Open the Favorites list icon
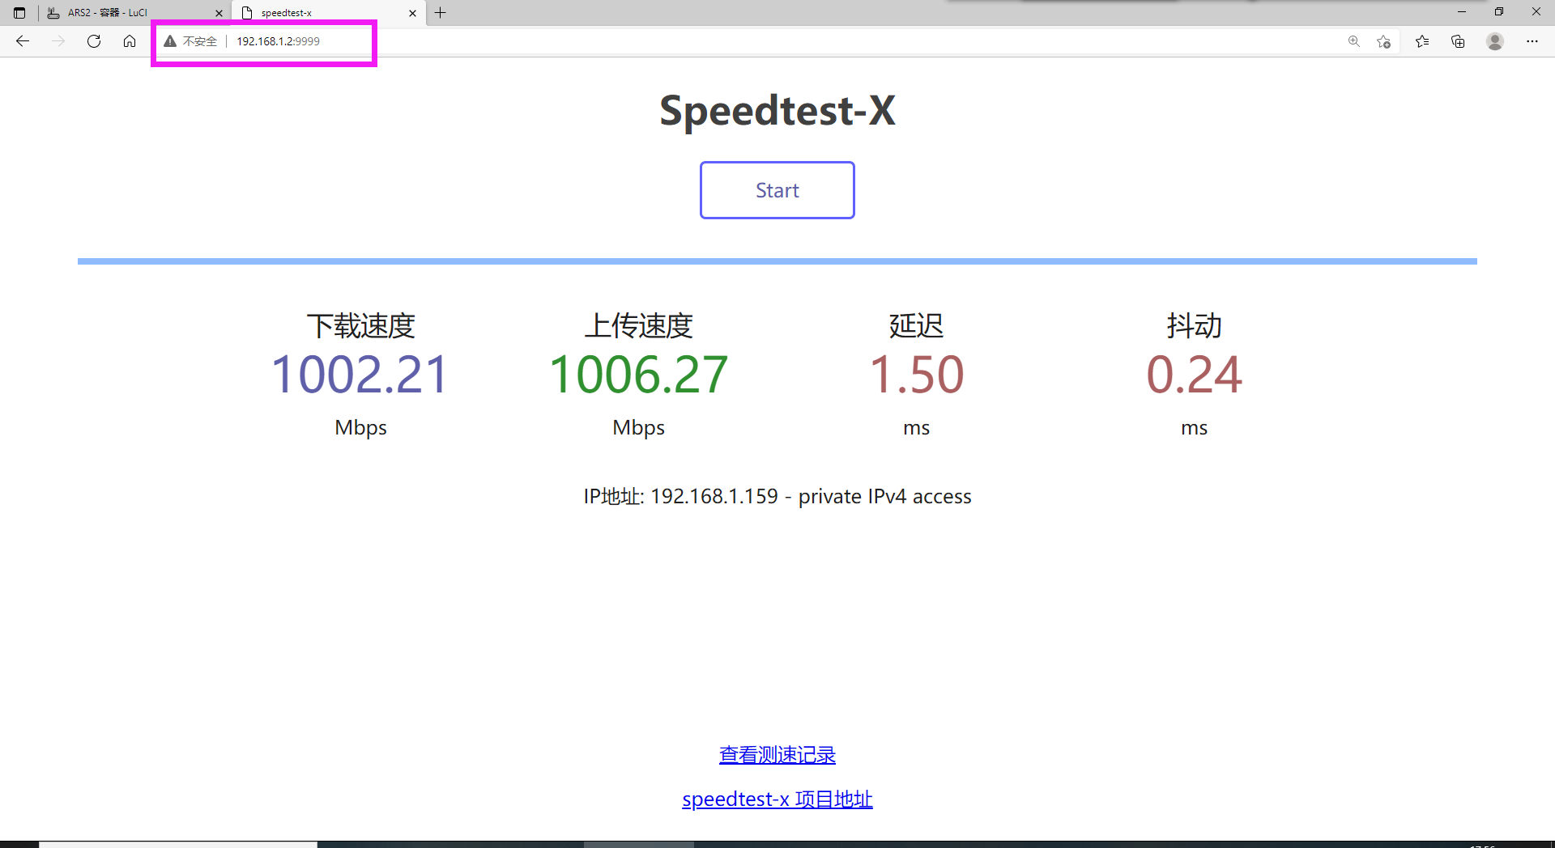 pos(1423,41)
